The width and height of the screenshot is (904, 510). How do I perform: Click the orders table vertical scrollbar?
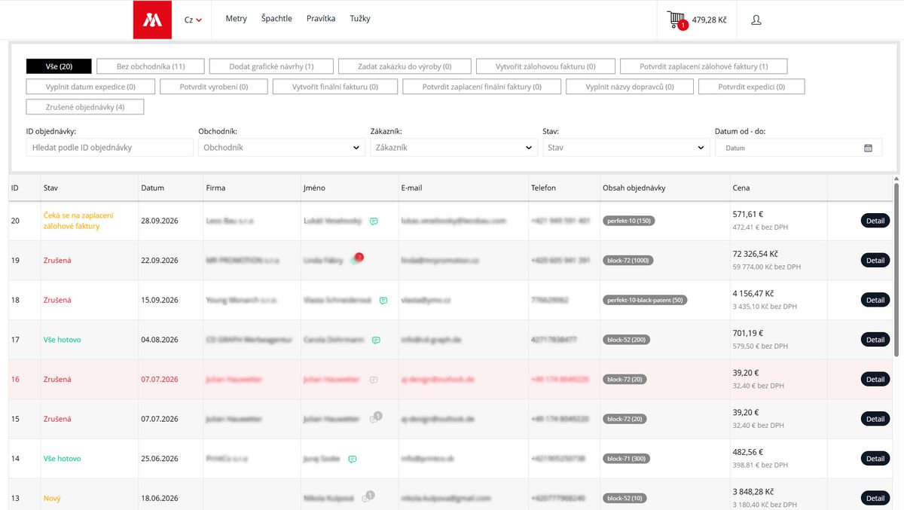896,269
